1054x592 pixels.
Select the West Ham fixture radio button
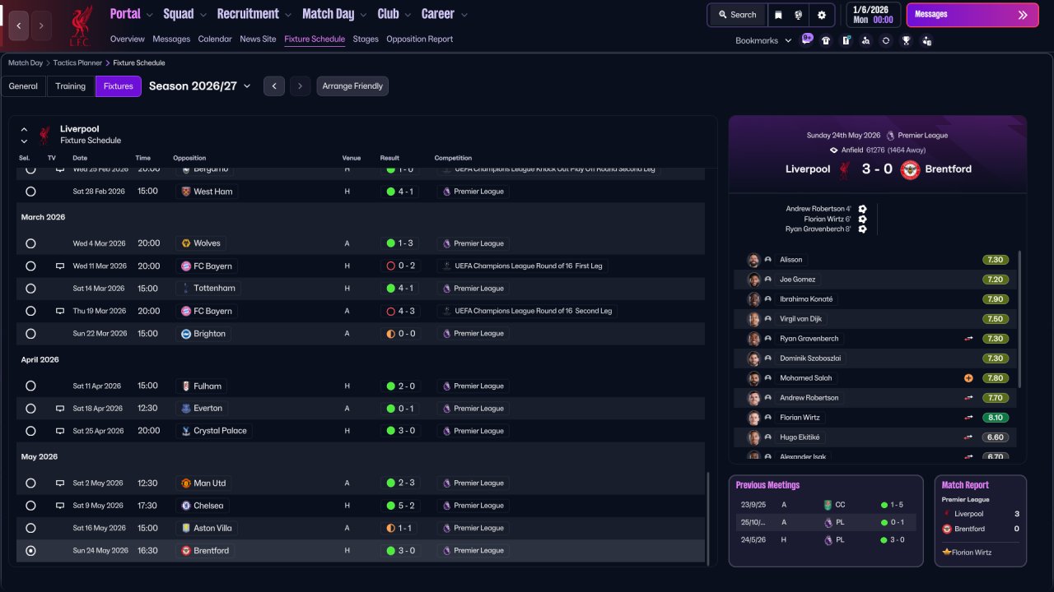[x=30, y=192]
